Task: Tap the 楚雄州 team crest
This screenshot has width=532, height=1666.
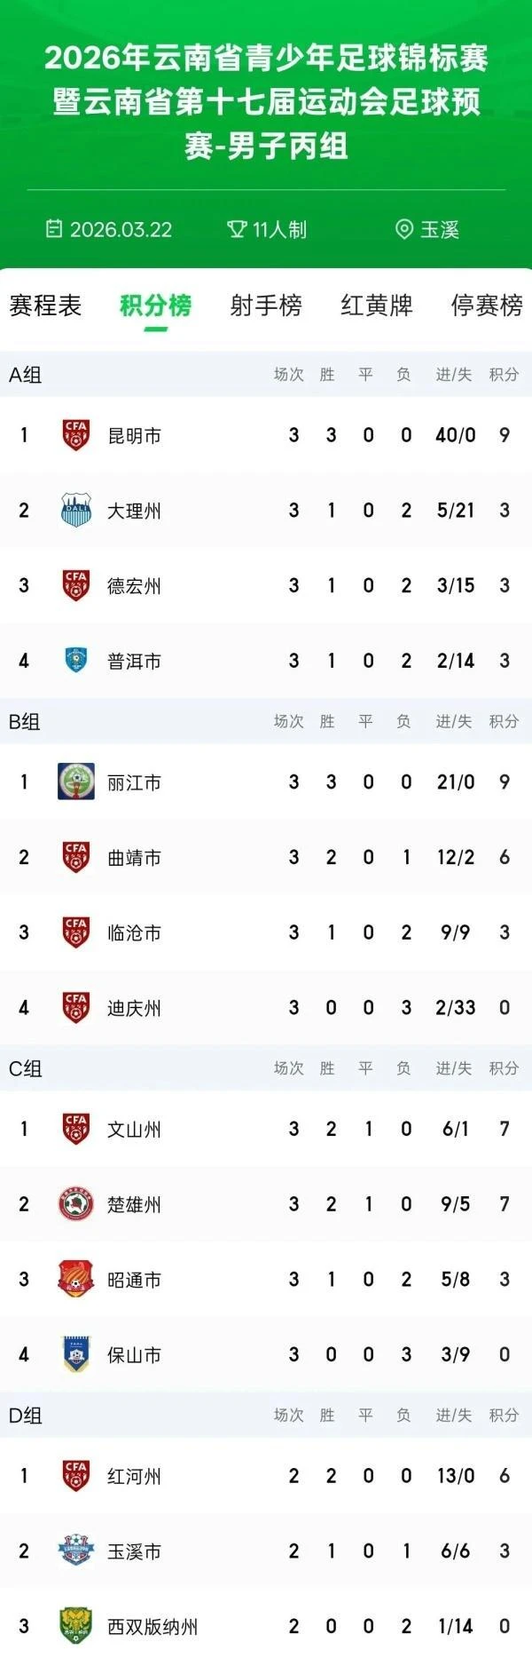Action: click(x=76, y=1204)
